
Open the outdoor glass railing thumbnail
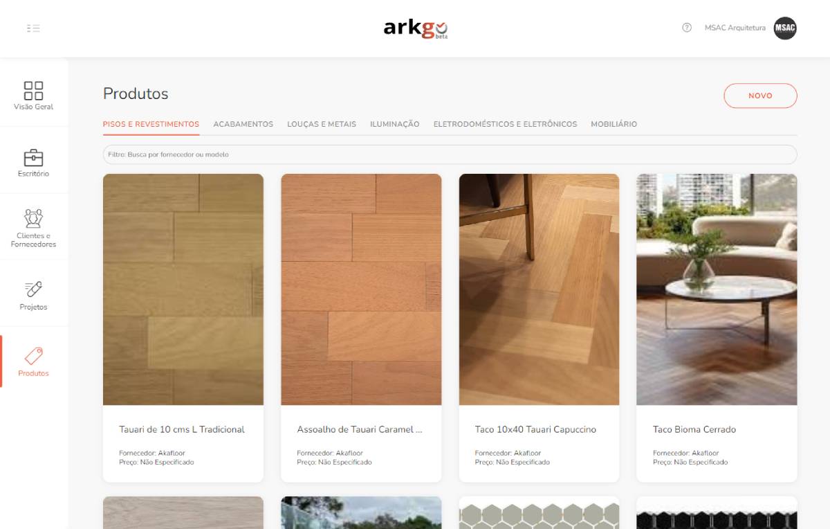point(361,512)
